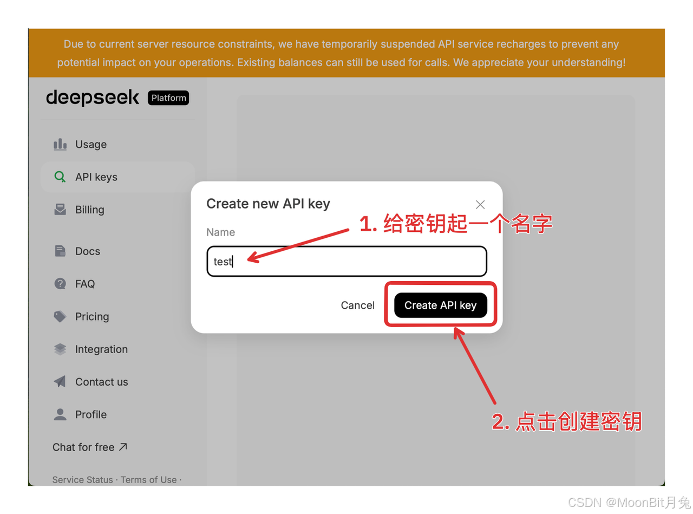Click Cancel in the dialog
Viewport: 693px width, 514px height.
(357, 305)
